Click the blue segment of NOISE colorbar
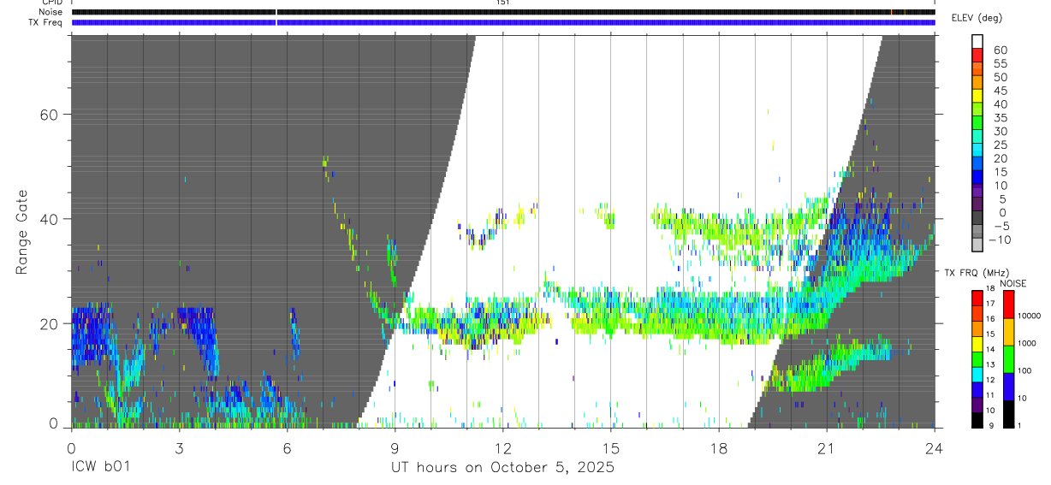This screenshot has height=485, width=1051. click(x=1008, y=385)
